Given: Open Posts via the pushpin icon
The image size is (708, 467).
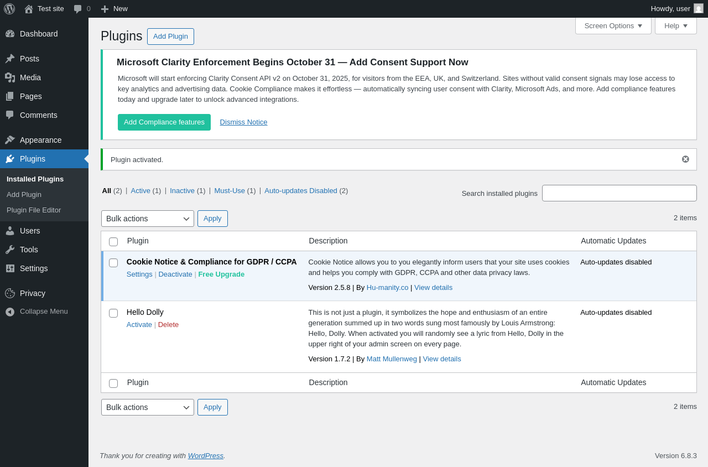Looking at the screenshot, I should click(10, 59).
